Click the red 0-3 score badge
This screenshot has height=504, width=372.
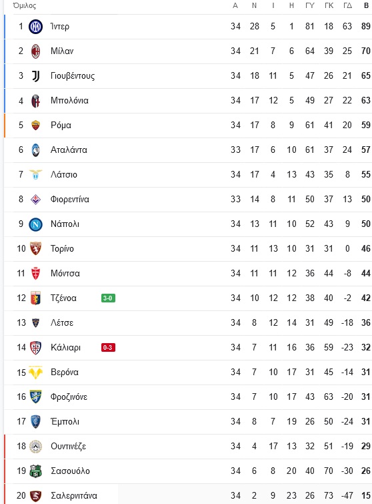pos(108,348)
